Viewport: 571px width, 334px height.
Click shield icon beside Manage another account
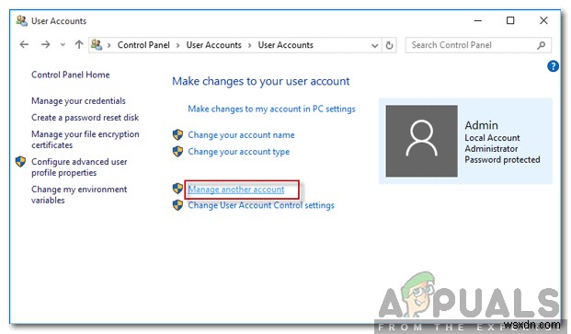pyautogui.click(x=177, y=189)
